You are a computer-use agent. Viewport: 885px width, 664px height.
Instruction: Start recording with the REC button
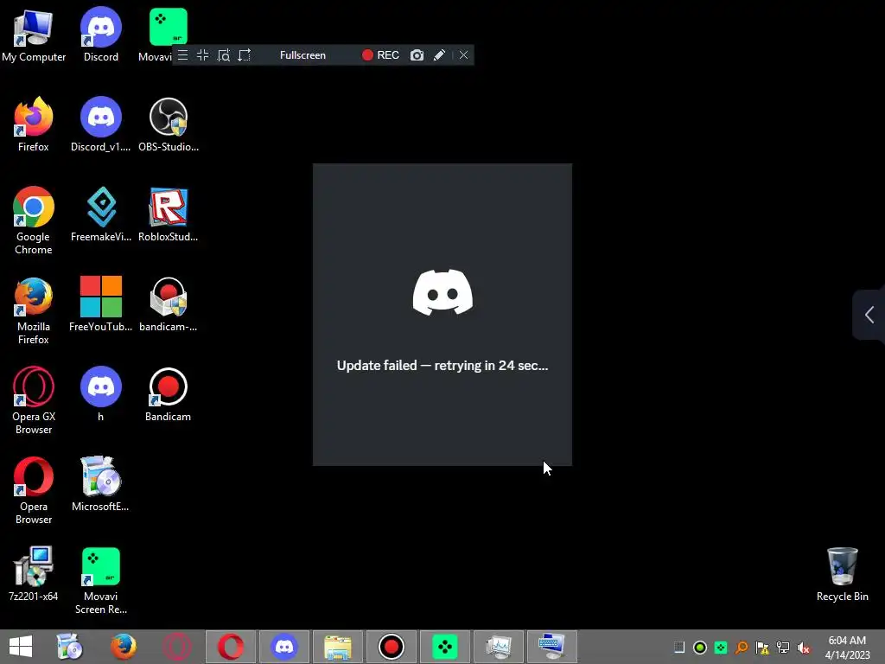click(x=380, y=55)
